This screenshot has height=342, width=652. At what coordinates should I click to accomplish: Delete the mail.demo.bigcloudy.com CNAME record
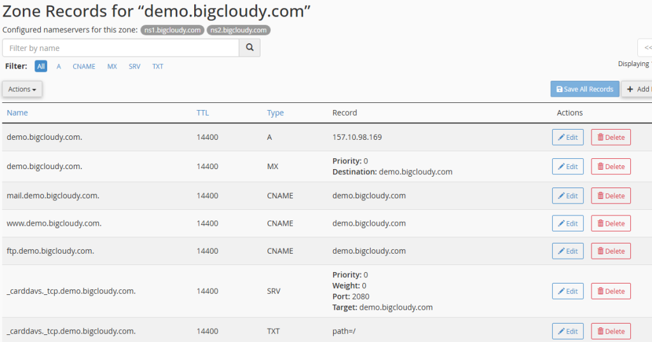click(x=611, y=196)
